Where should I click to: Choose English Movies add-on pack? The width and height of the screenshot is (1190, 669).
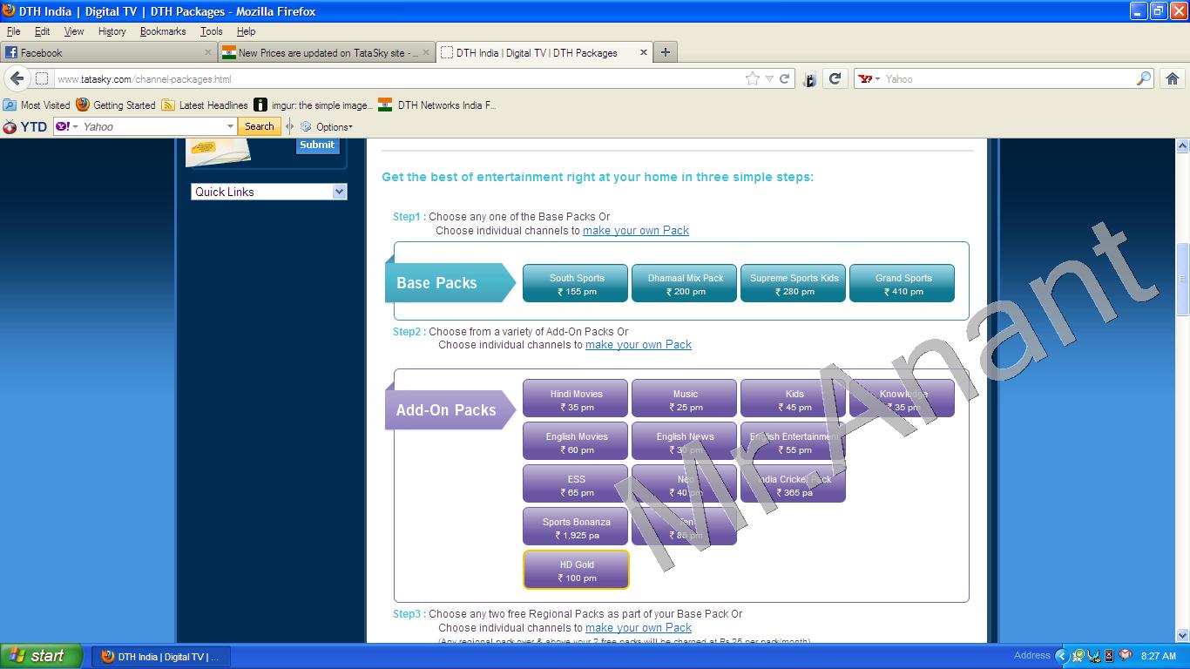tap(575, 442)
